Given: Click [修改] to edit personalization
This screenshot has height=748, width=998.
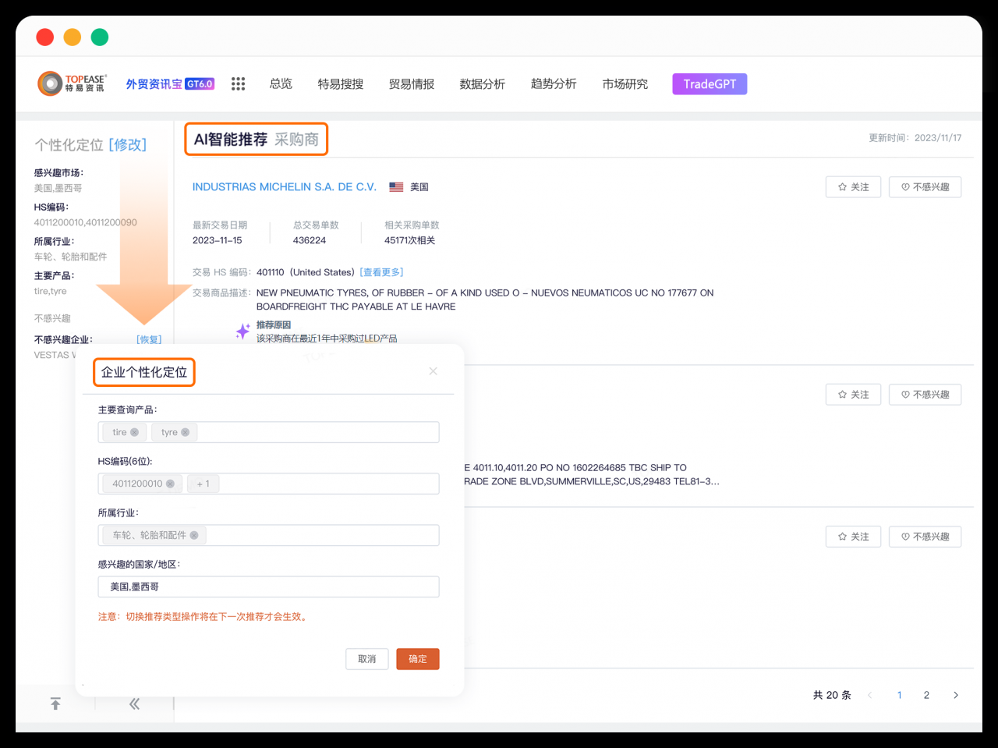Looking at the screenshot, I should 128,144.
